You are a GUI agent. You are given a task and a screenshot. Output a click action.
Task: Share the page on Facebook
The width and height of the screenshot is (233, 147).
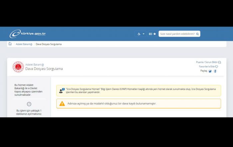click(215, 71)
